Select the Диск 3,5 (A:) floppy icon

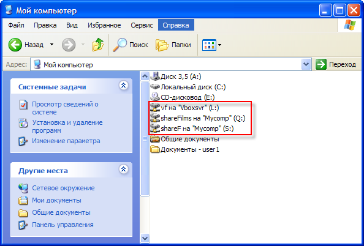point(155,76)
